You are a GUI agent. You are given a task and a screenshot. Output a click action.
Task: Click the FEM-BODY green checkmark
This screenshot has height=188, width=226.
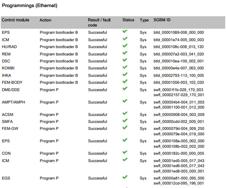[x=125, y=82]
